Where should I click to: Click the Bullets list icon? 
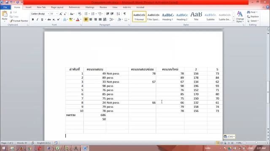click(86, 14)
